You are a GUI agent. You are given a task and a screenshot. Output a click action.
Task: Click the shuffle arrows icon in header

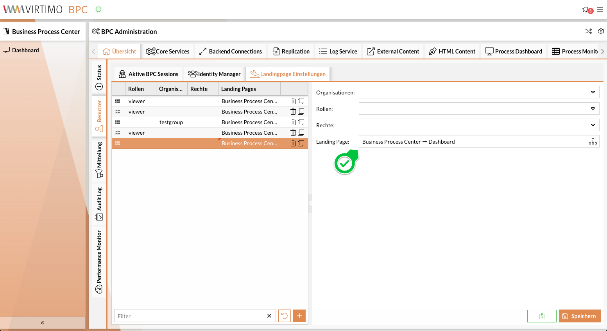click(x=589, y=31)
